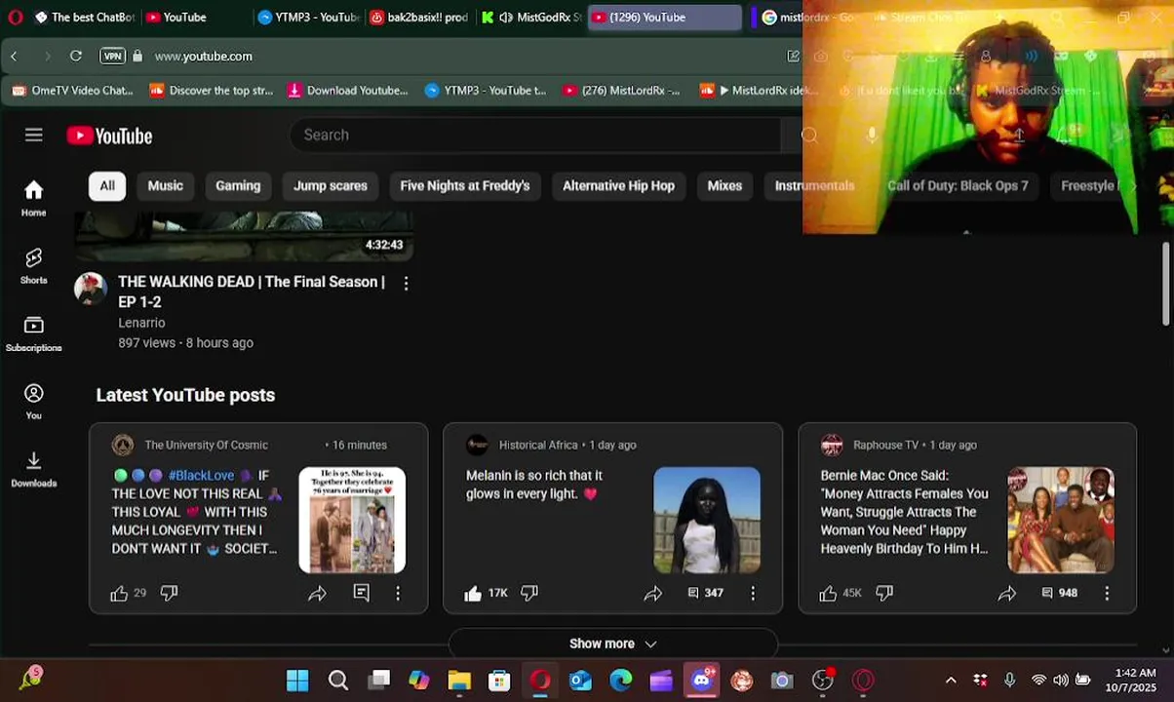Open Subscriptions in the sidebar

point(34,333)
